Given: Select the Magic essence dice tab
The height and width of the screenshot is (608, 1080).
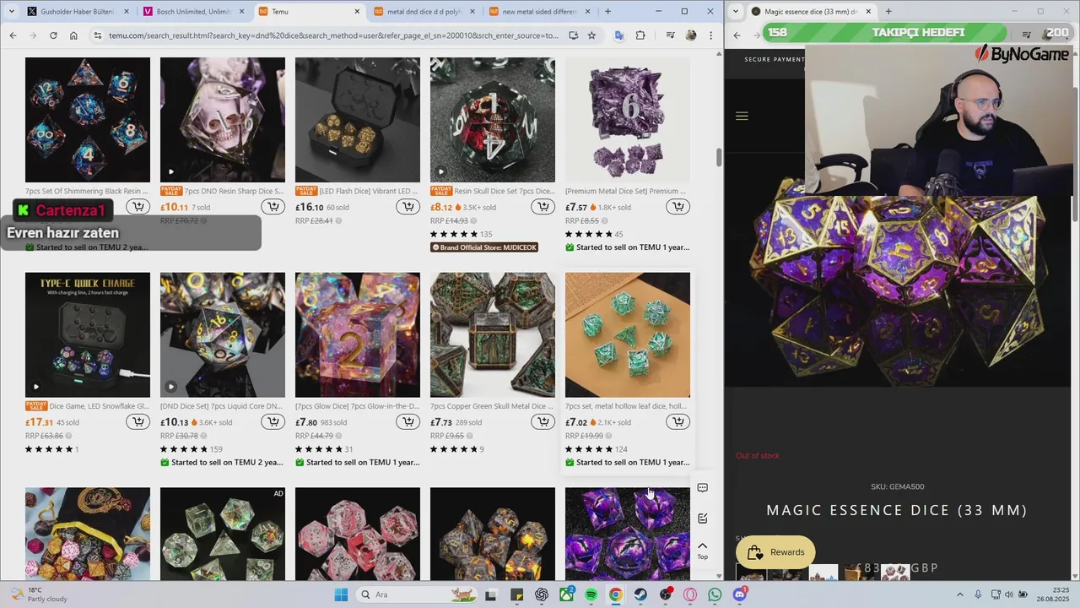Looking at the screenshot, I should pyautogui.click(x=812, y=12).
